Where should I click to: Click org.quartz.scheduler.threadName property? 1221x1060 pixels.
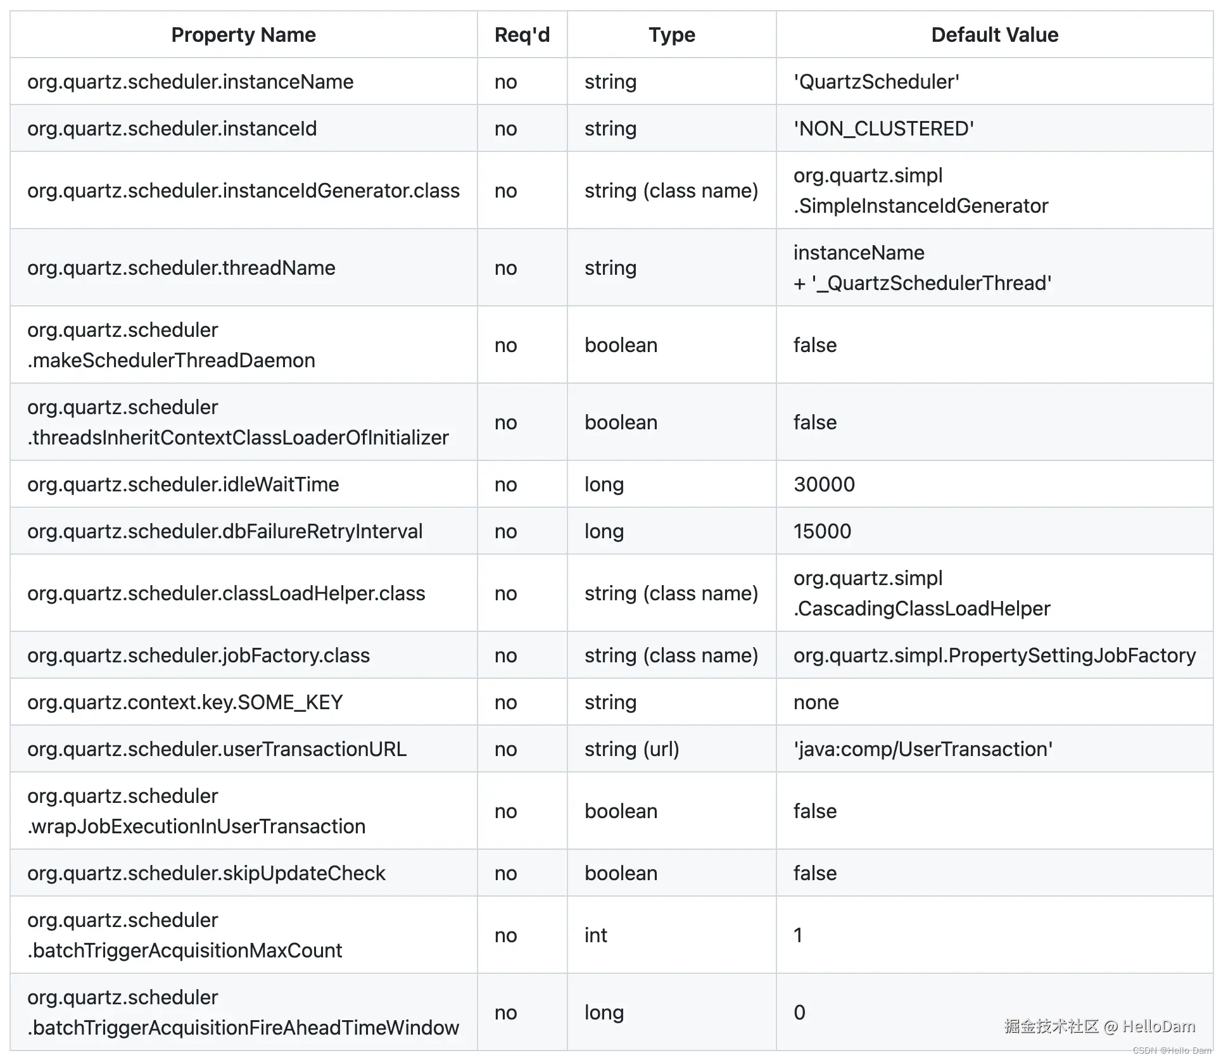click(x=181, y=268)
